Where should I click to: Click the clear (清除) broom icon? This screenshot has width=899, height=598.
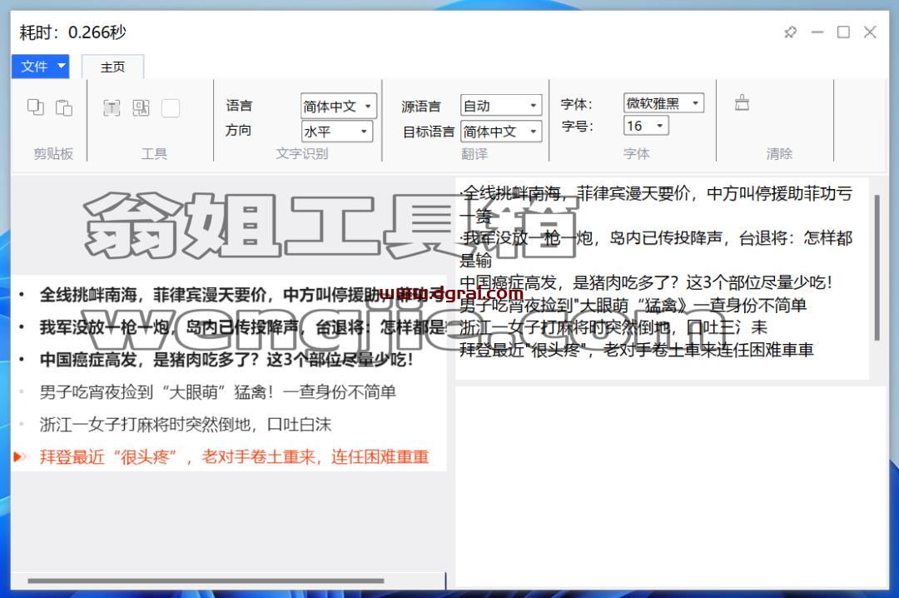742,102
